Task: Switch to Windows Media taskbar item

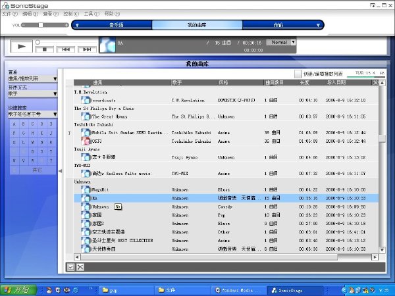Action: 239,290
